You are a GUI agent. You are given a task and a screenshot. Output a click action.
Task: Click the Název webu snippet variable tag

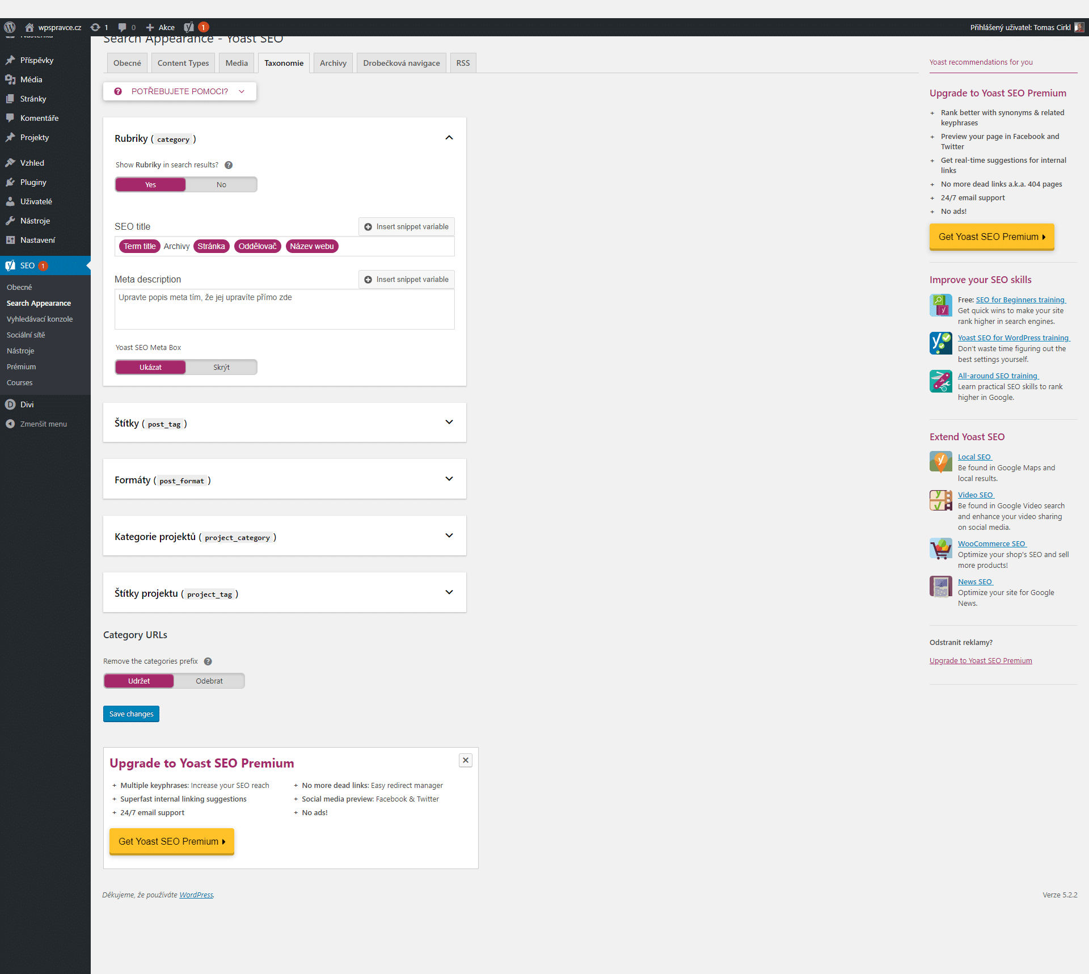coord(312,247)
